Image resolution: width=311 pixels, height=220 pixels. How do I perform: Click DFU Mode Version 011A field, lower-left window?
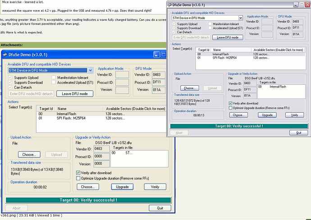pyautogui.click(x=159, y=90)
